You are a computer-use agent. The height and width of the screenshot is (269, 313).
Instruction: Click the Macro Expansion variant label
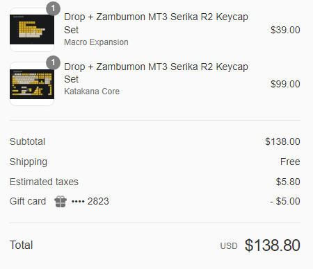[96, 42]
